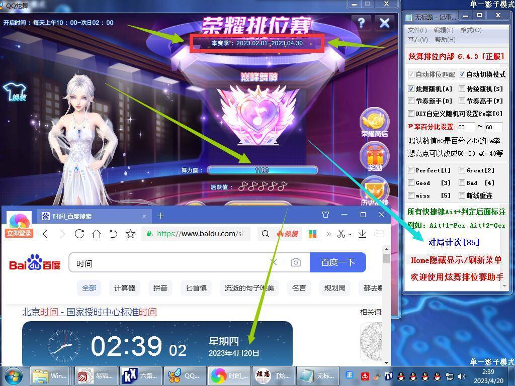Click the taskbar volume speaker icon
Screen dimensions: 515x386
(x=462, y=376)
